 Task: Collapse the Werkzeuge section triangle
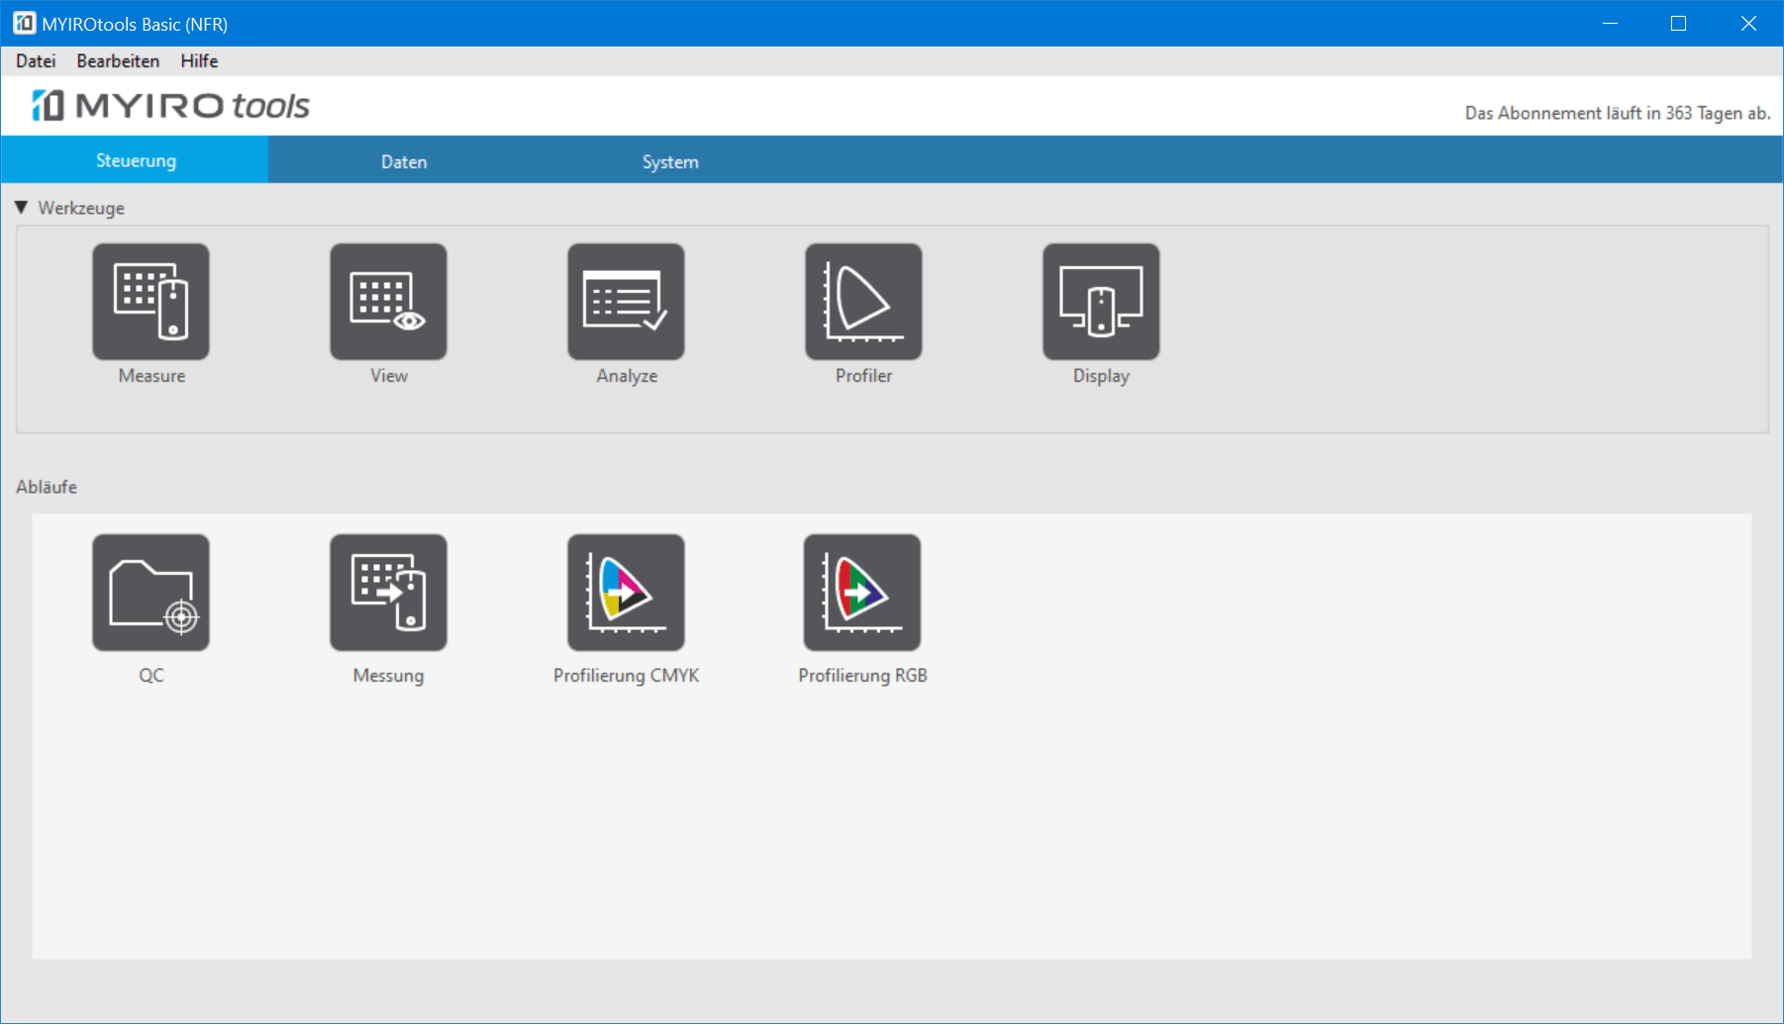(22, 208)
